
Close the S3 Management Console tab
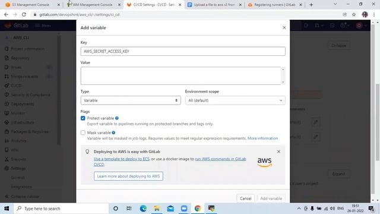[x=59, y=5]
